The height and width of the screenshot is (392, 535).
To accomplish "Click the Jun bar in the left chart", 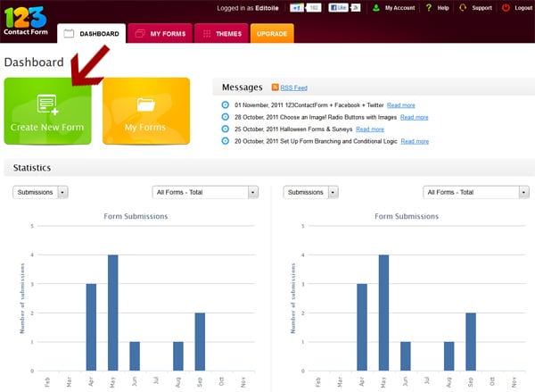I will click(x=135, y=356).
